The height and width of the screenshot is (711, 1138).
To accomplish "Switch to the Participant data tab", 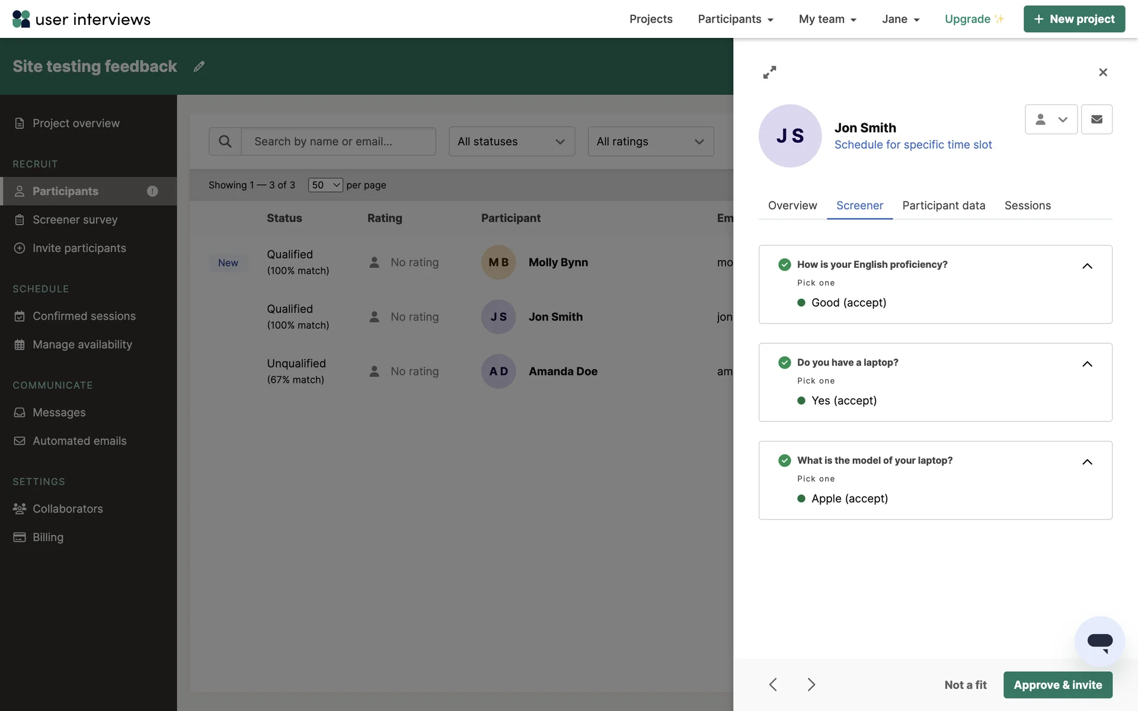I will 944,206.
